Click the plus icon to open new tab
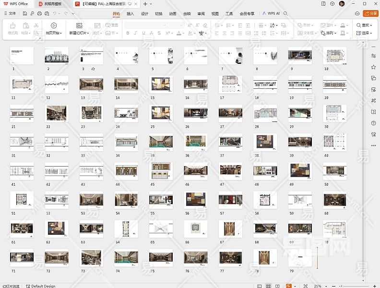Screen dimensions: 380x288 (145, 4)
